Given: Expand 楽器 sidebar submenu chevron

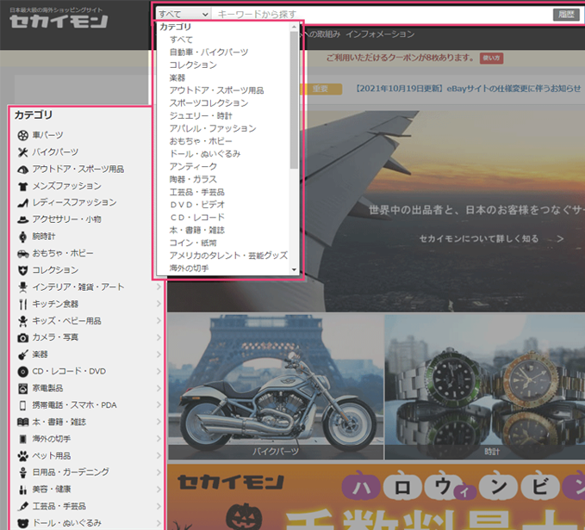Looking at the screenshot, I should click(x=159, y=354).
